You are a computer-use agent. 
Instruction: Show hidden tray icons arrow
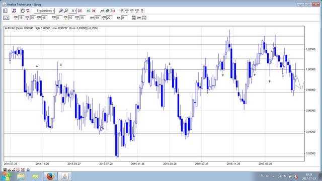click(x=273, y=176)
